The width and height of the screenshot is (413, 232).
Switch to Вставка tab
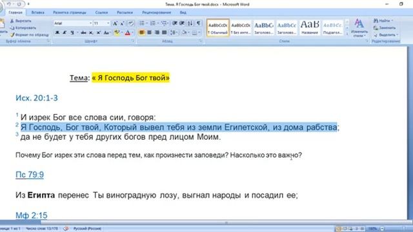tap(38, 12)
